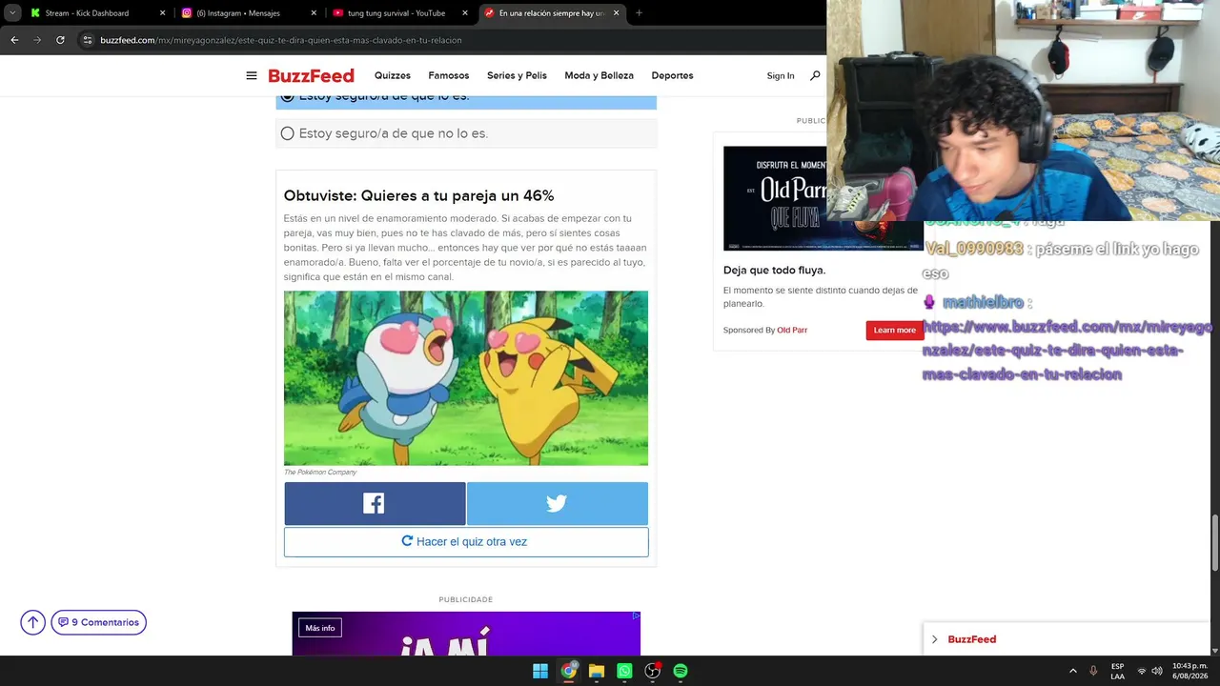1220x686 pixels.
Task: Open Chrome from the taskbar
Action: [x=568, y=671]
